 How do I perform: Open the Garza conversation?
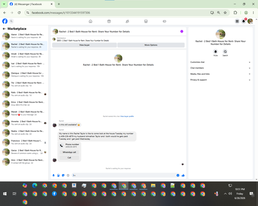point(24,152)
